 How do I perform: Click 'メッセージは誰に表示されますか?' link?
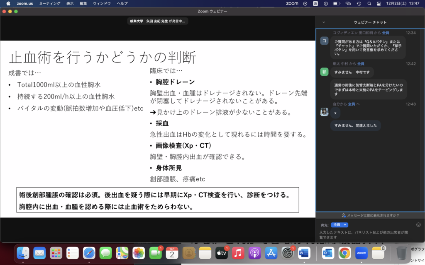tap(370, 215)
